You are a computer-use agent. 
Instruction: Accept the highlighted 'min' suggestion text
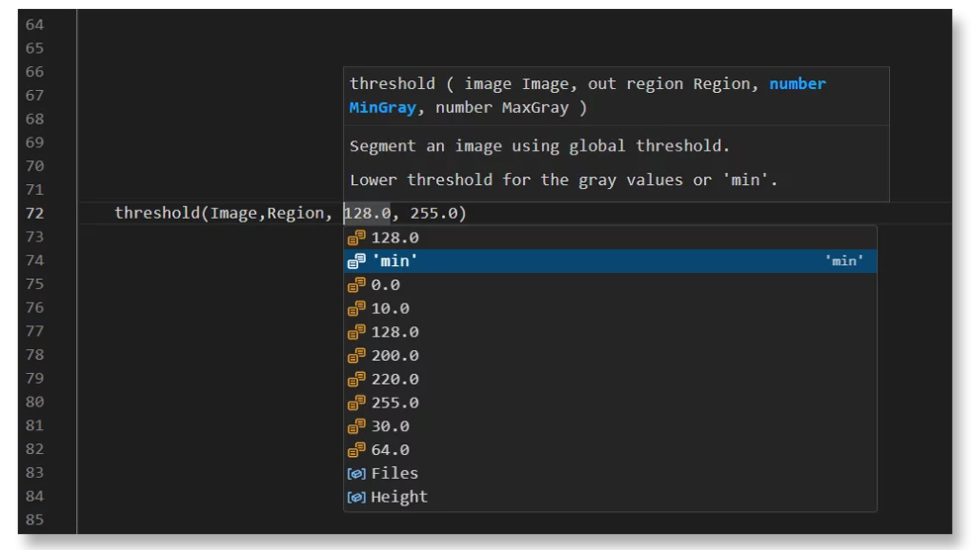tap(395, 261)
